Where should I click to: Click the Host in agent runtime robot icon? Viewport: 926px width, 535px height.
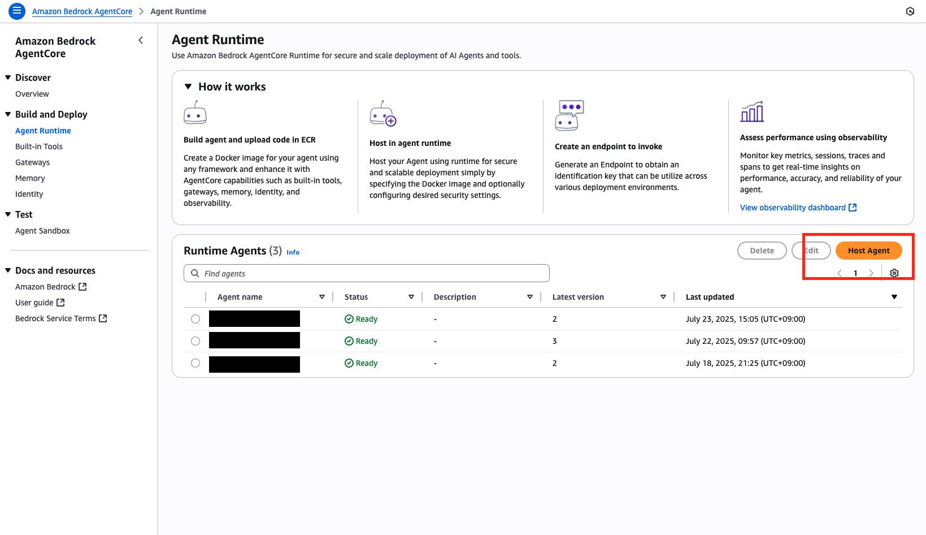click(x=383, y=114)
